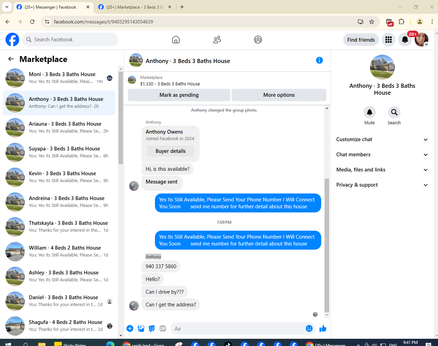This screenshot has width=438, height=346.
Task: Open Groups icon in top navigation
Action: 258,40
